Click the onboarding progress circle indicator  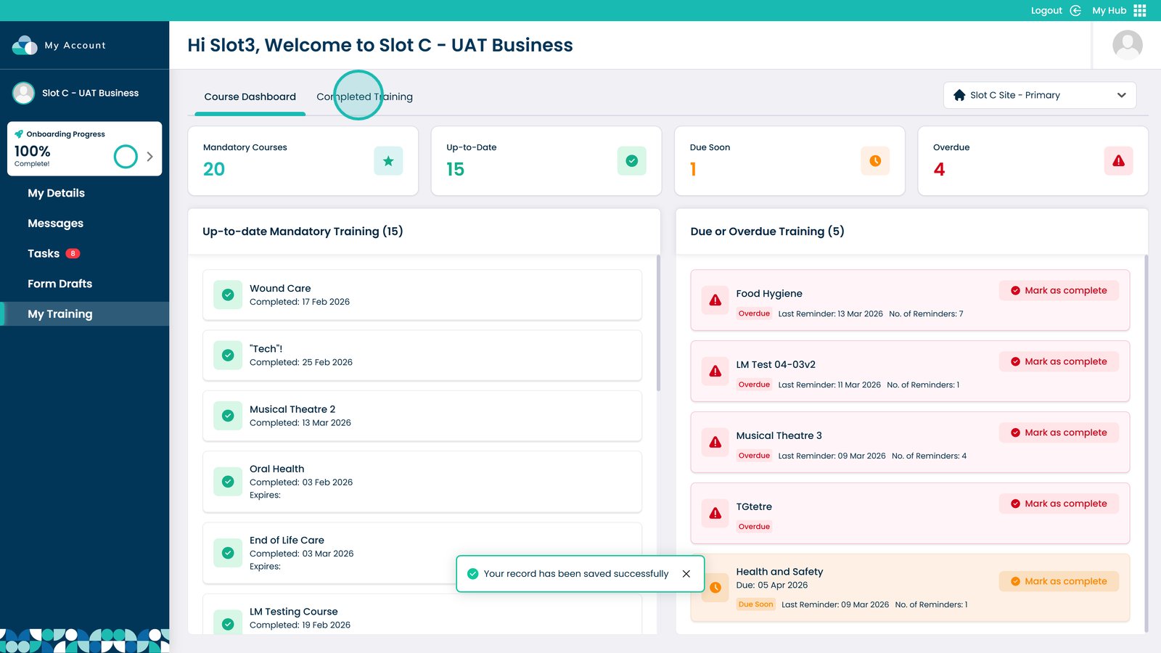tap(126, 157)
